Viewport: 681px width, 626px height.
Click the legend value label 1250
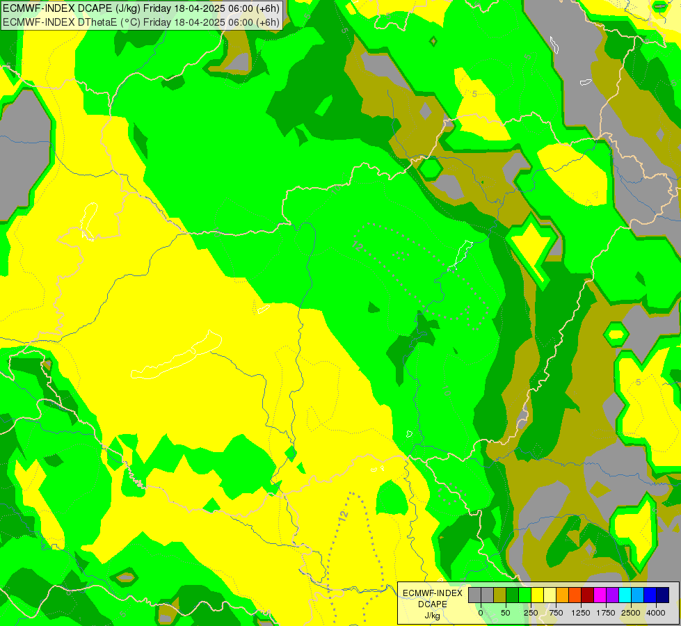point(581,613)
